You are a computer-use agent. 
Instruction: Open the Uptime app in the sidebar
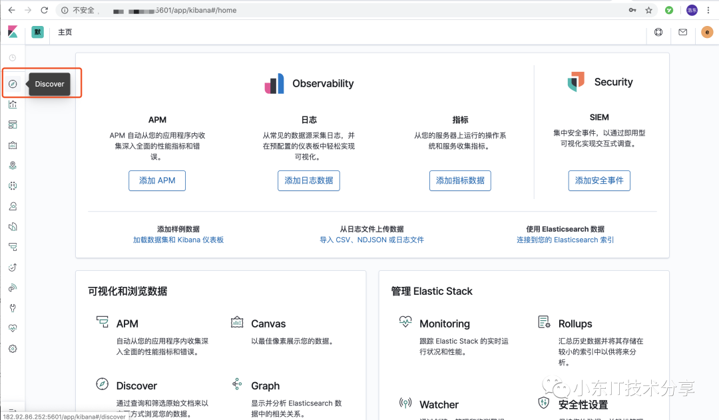(13, 268)
